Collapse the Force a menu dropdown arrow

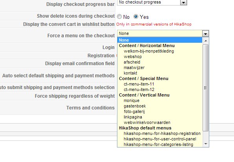click(x=205, y=33)
